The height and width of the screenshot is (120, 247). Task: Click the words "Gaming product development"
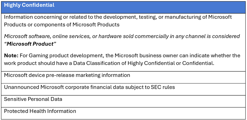click(x=59, y=56)
